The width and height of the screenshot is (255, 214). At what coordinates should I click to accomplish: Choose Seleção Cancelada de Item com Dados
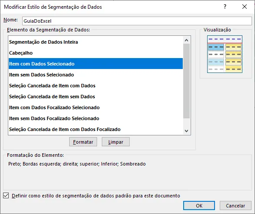point(96,86)
